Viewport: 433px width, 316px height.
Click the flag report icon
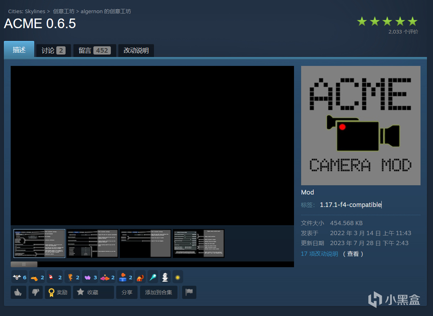pyautogui.click(x=189, y=292)
